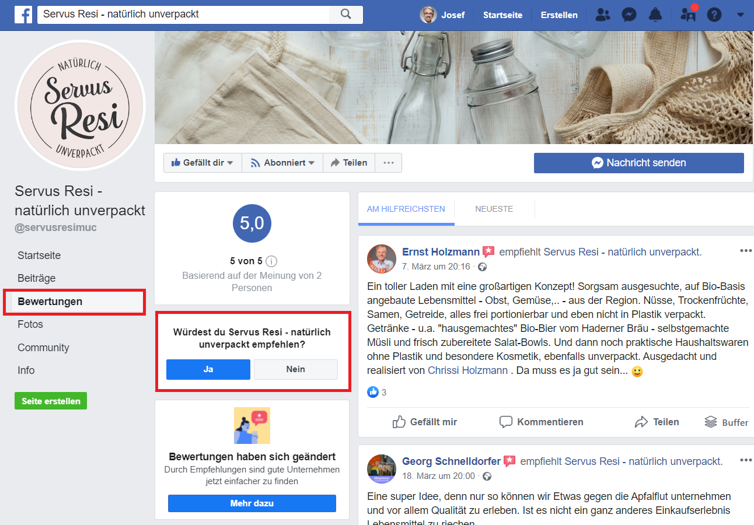Viewport: 754px width, 525px height.
Task: Click the green Seite erstellen button
Action: coord(51,401)
